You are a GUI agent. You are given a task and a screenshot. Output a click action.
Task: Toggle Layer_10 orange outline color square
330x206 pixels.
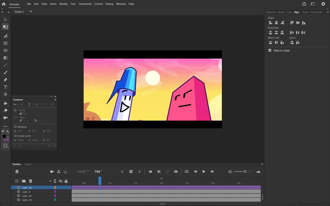pyautogui.click(x=55, y=188)
